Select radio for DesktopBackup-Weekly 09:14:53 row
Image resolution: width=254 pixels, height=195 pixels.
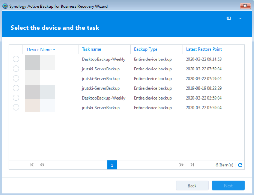click(16, 59)
